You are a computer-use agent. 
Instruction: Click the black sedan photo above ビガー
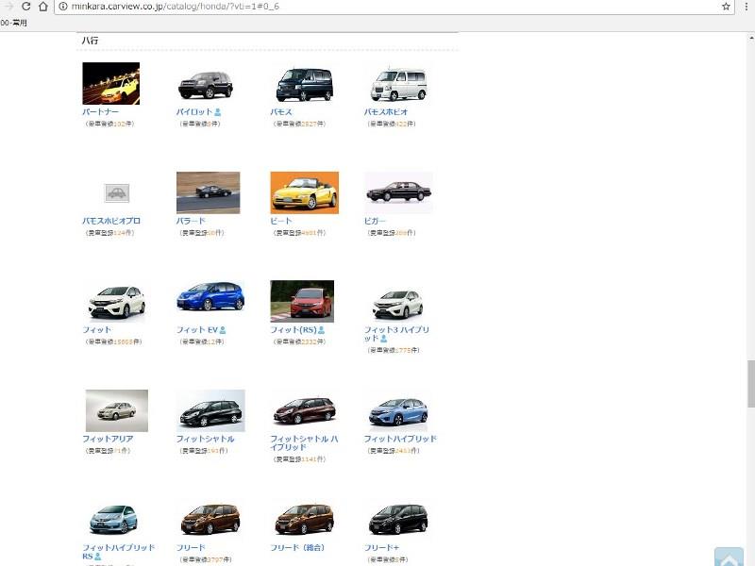point(398,192)
